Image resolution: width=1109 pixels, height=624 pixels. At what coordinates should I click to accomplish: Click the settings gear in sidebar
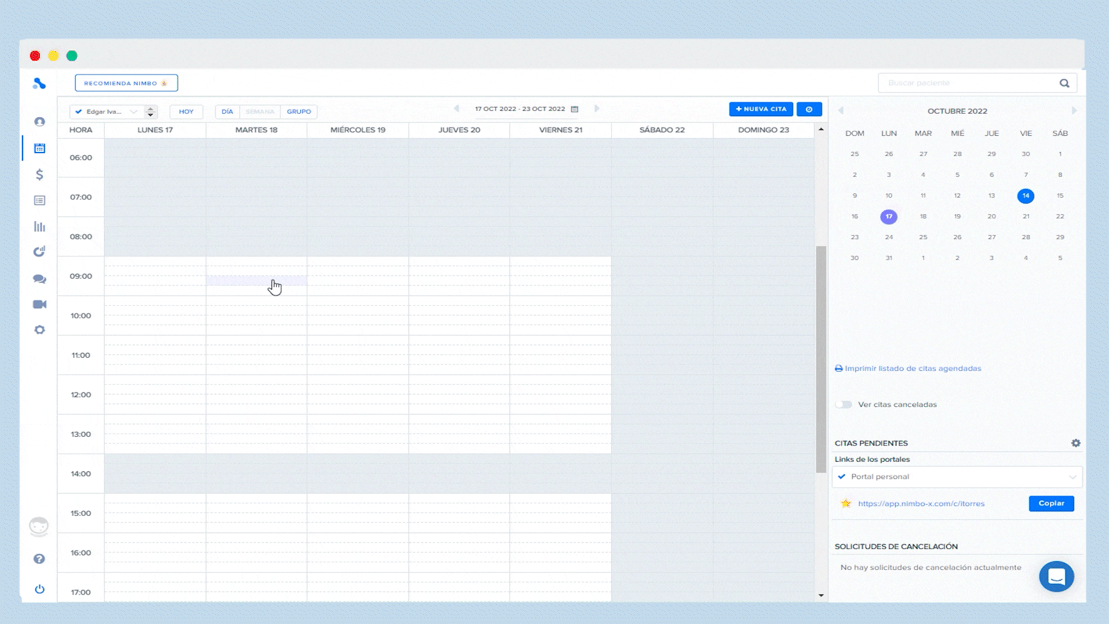[39, 330]
